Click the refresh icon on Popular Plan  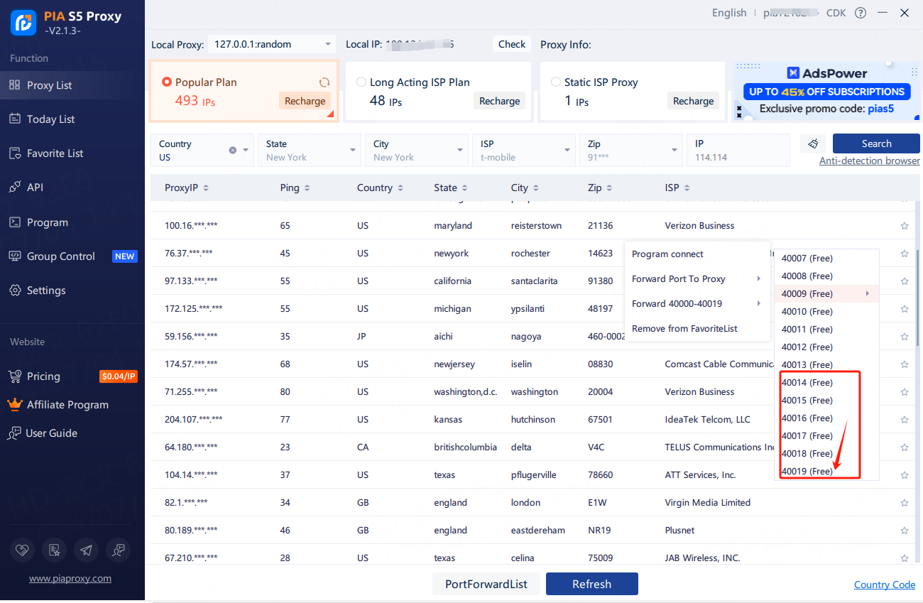click(324, 82)
